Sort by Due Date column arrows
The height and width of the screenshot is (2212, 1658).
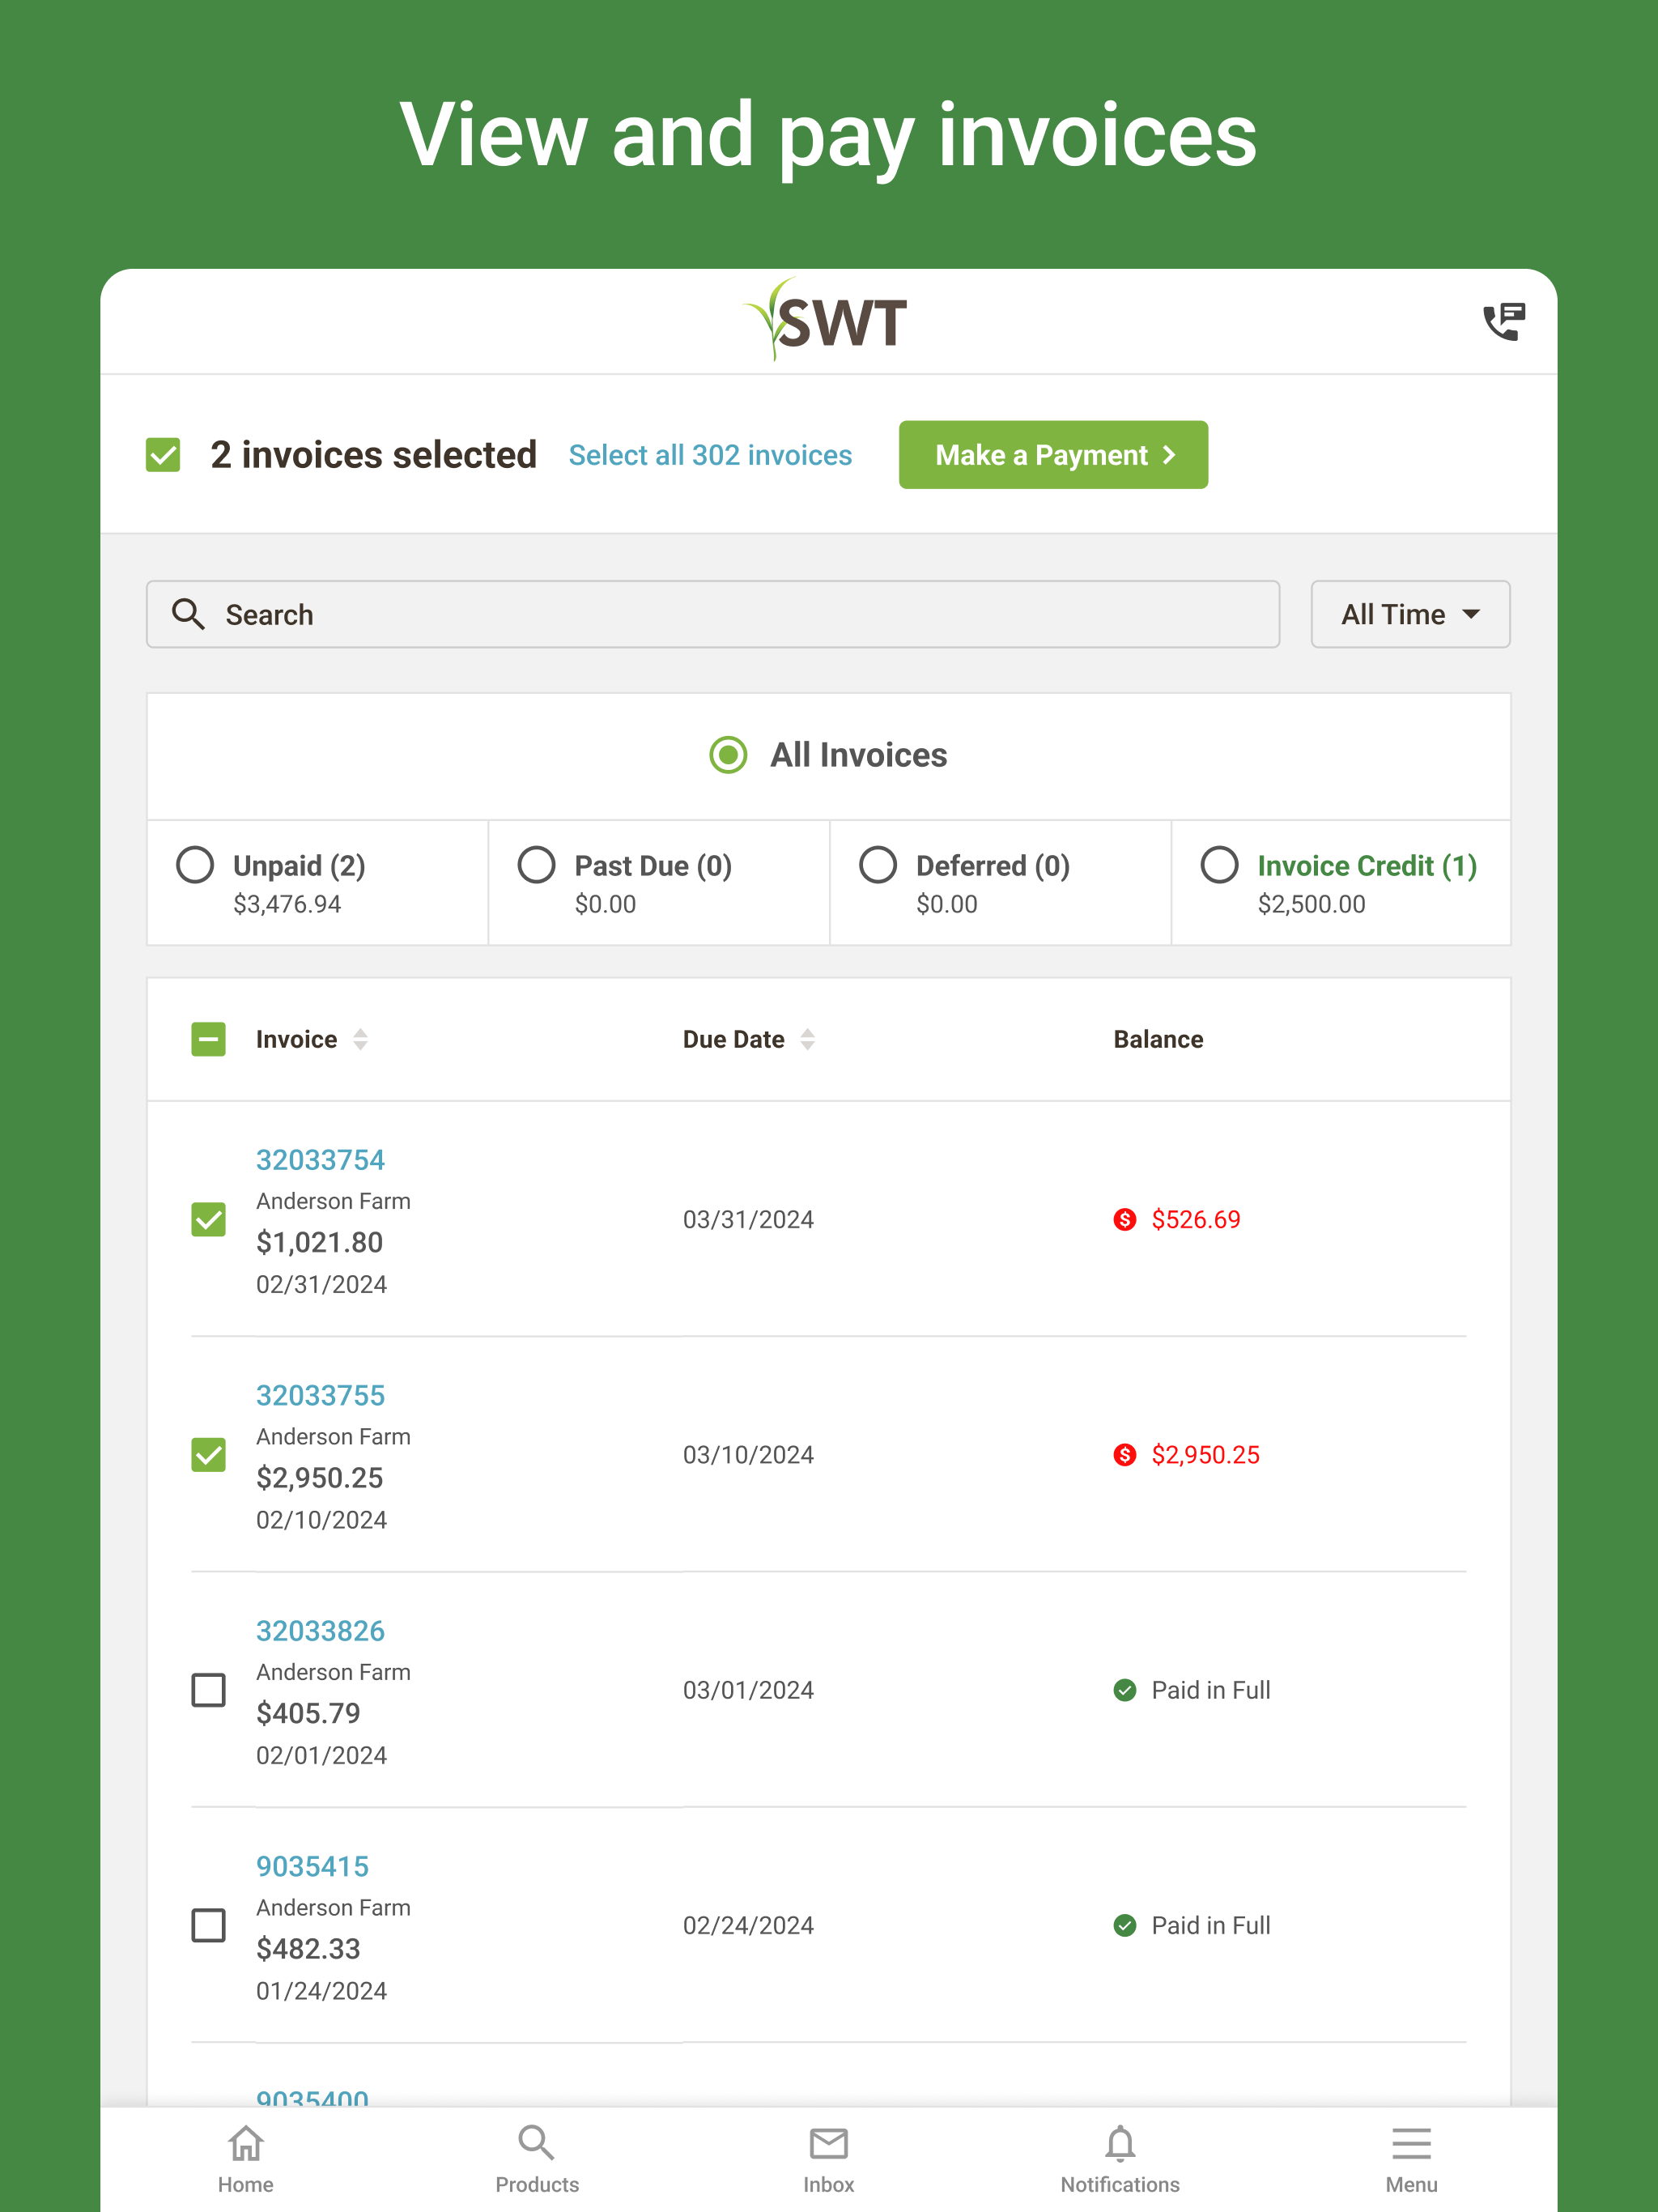point(807,1039)
